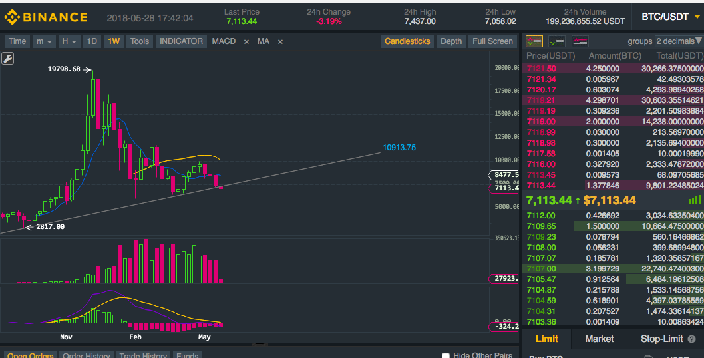Expand the hours interval dropdown
The height and width of the screenshot is (358, 704).
point(69,41)
